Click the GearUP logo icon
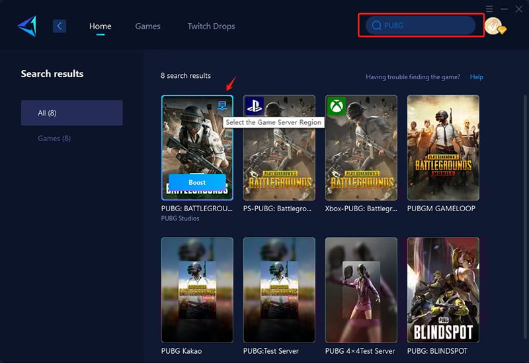Image resolution: width=529 pixels, height=363 pixels. [x=27, y=26]
